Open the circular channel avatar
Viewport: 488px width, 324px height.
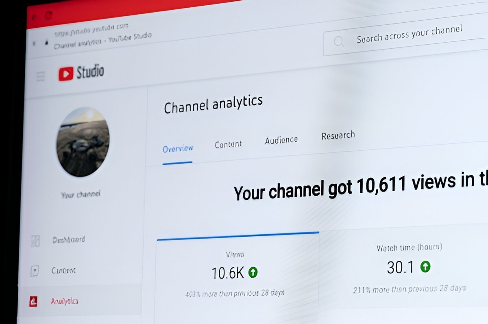click(83, 142)
